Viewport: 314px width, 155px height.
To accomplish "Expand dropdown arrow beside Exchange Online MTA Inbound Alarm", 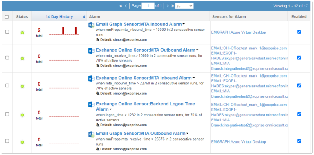I will (x=194, y=77).
